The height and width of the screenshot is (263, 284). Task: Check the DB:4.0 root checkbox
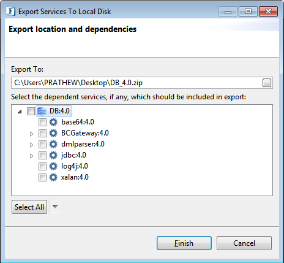pos(31,112)
